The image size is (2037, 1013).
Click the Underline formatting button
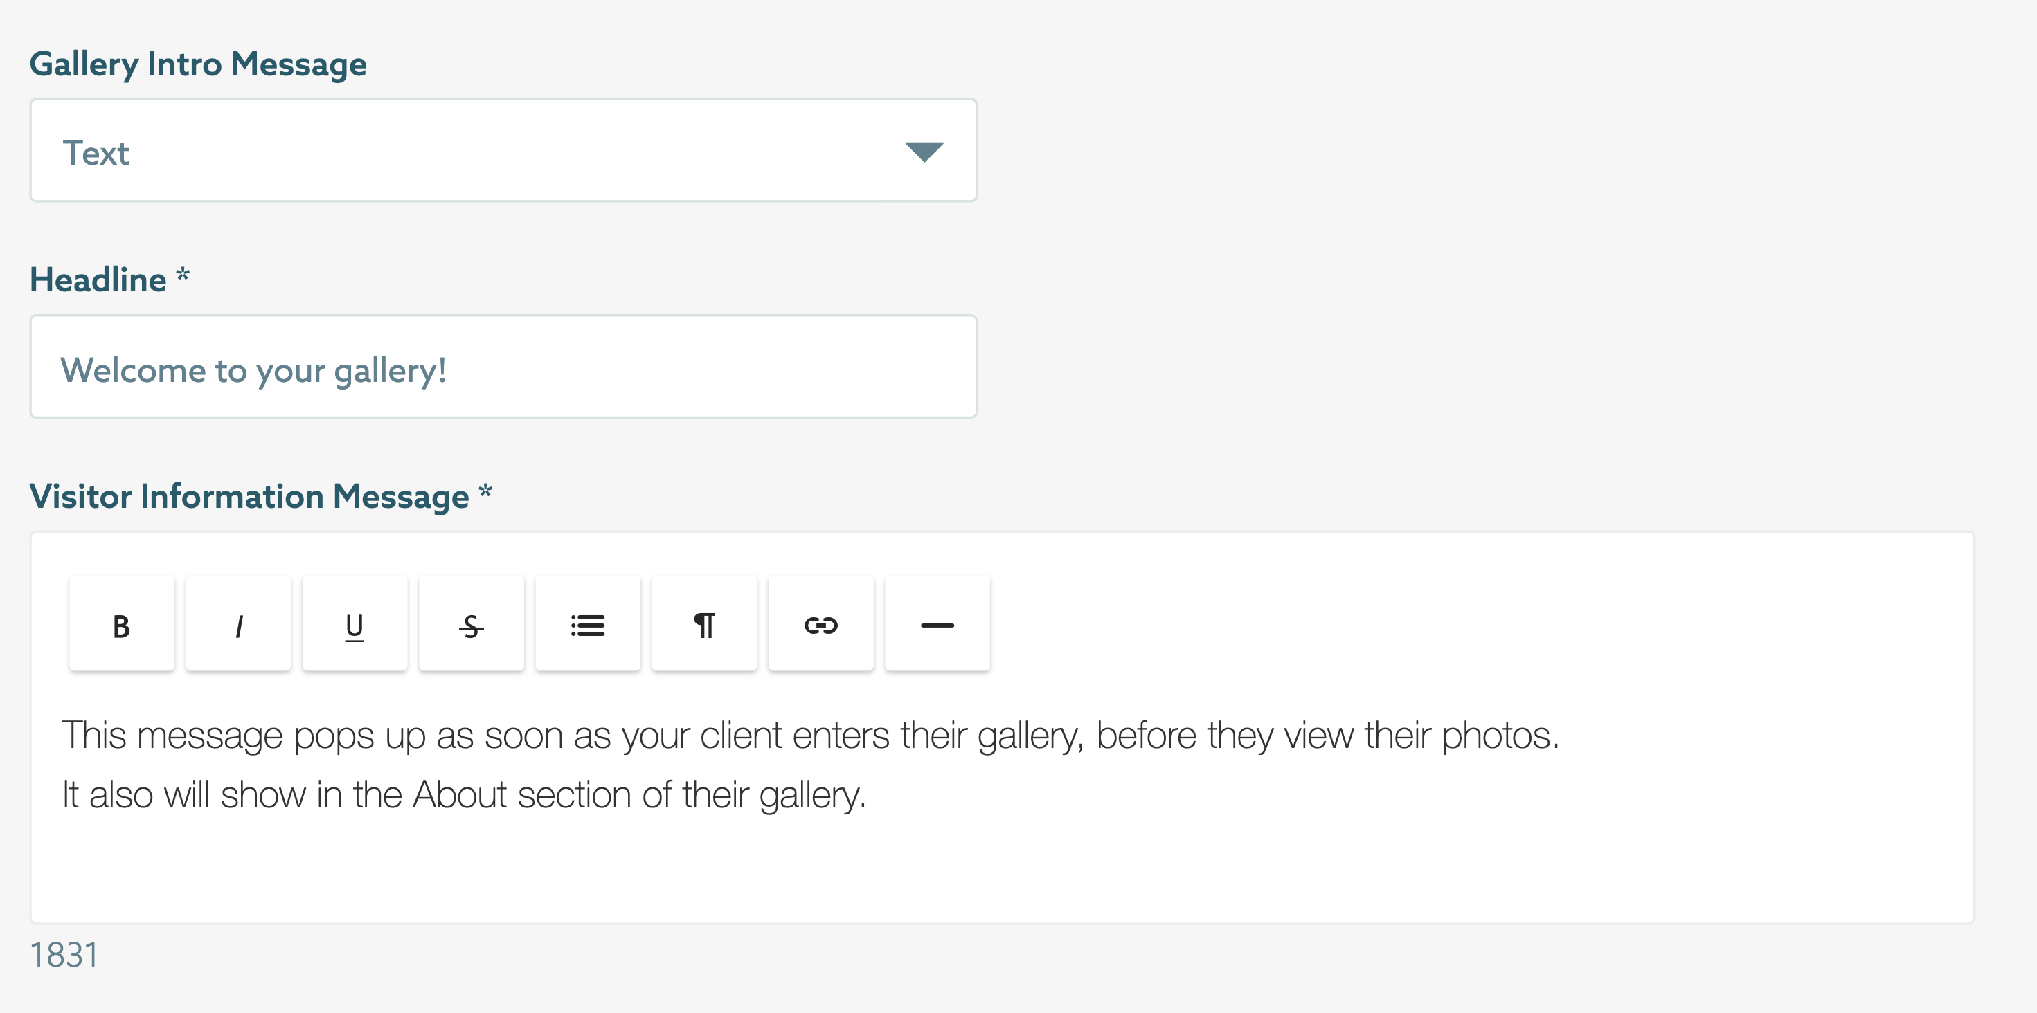tap(355, 624)
